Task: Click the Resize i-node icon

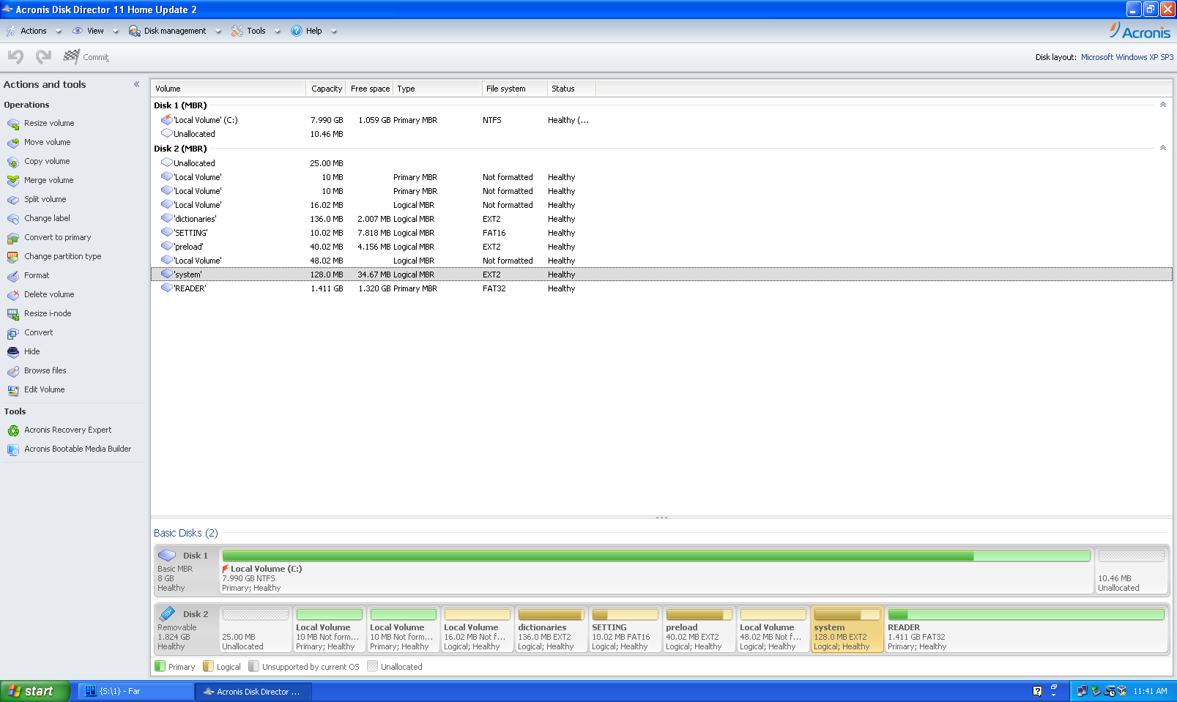Action: tap(12, 314)
